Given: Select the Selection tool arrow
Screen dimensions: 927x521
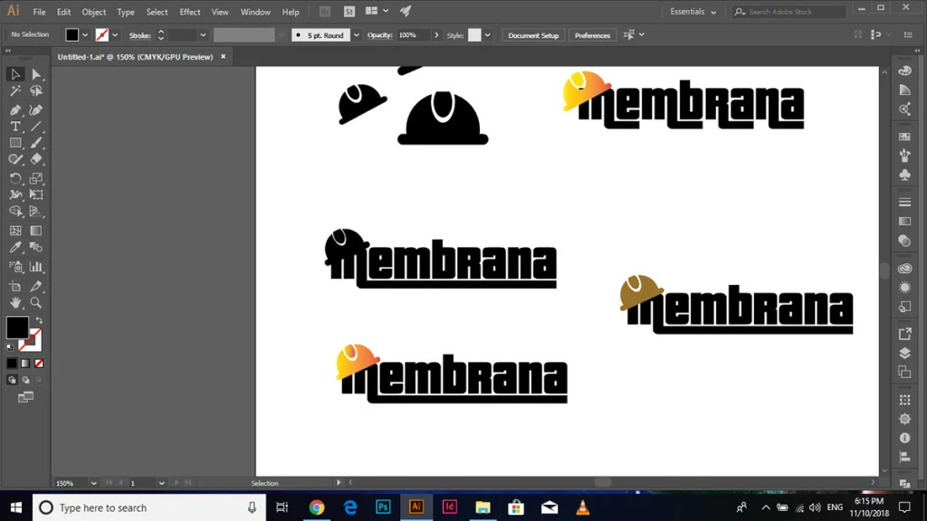Looking at the screenshot, I should click(x=15, y=74).
